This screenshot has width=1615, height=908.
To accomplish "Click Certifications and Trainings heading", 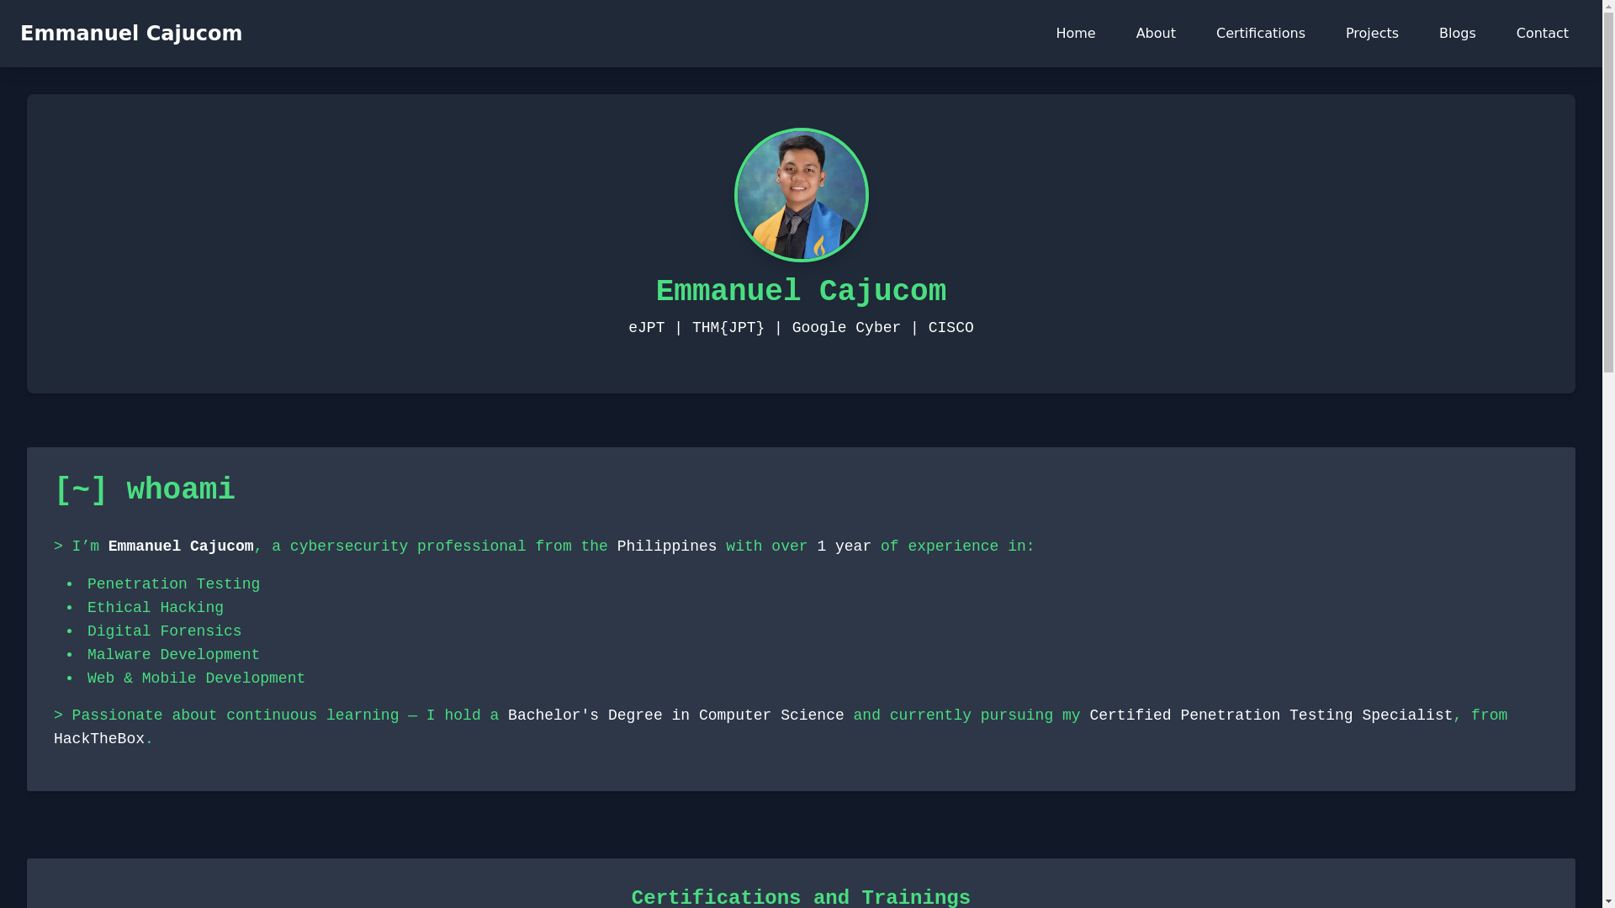I will (x=801, y=897).
